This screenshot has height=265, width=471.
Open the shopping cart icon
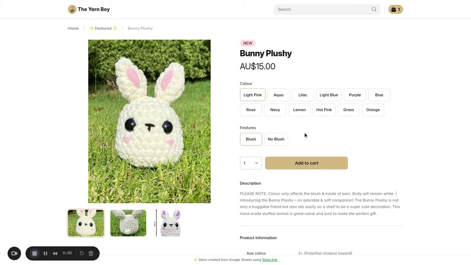(x=395, y=9)
